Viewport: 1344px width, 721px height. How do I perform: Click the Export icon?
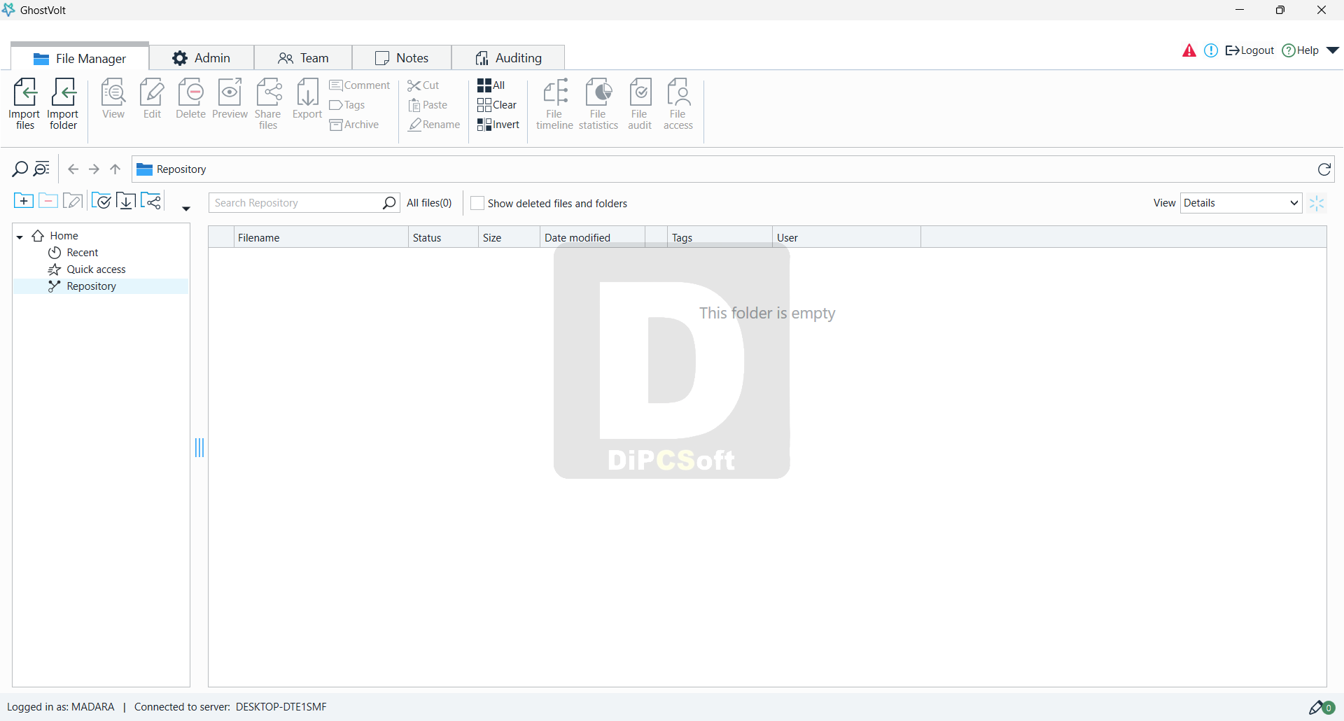[x=307, y=99]
